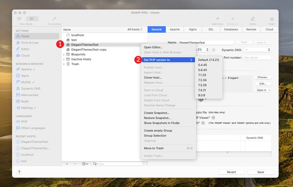Click the Filter search field
Screen dimensions: 293x187
119,164
